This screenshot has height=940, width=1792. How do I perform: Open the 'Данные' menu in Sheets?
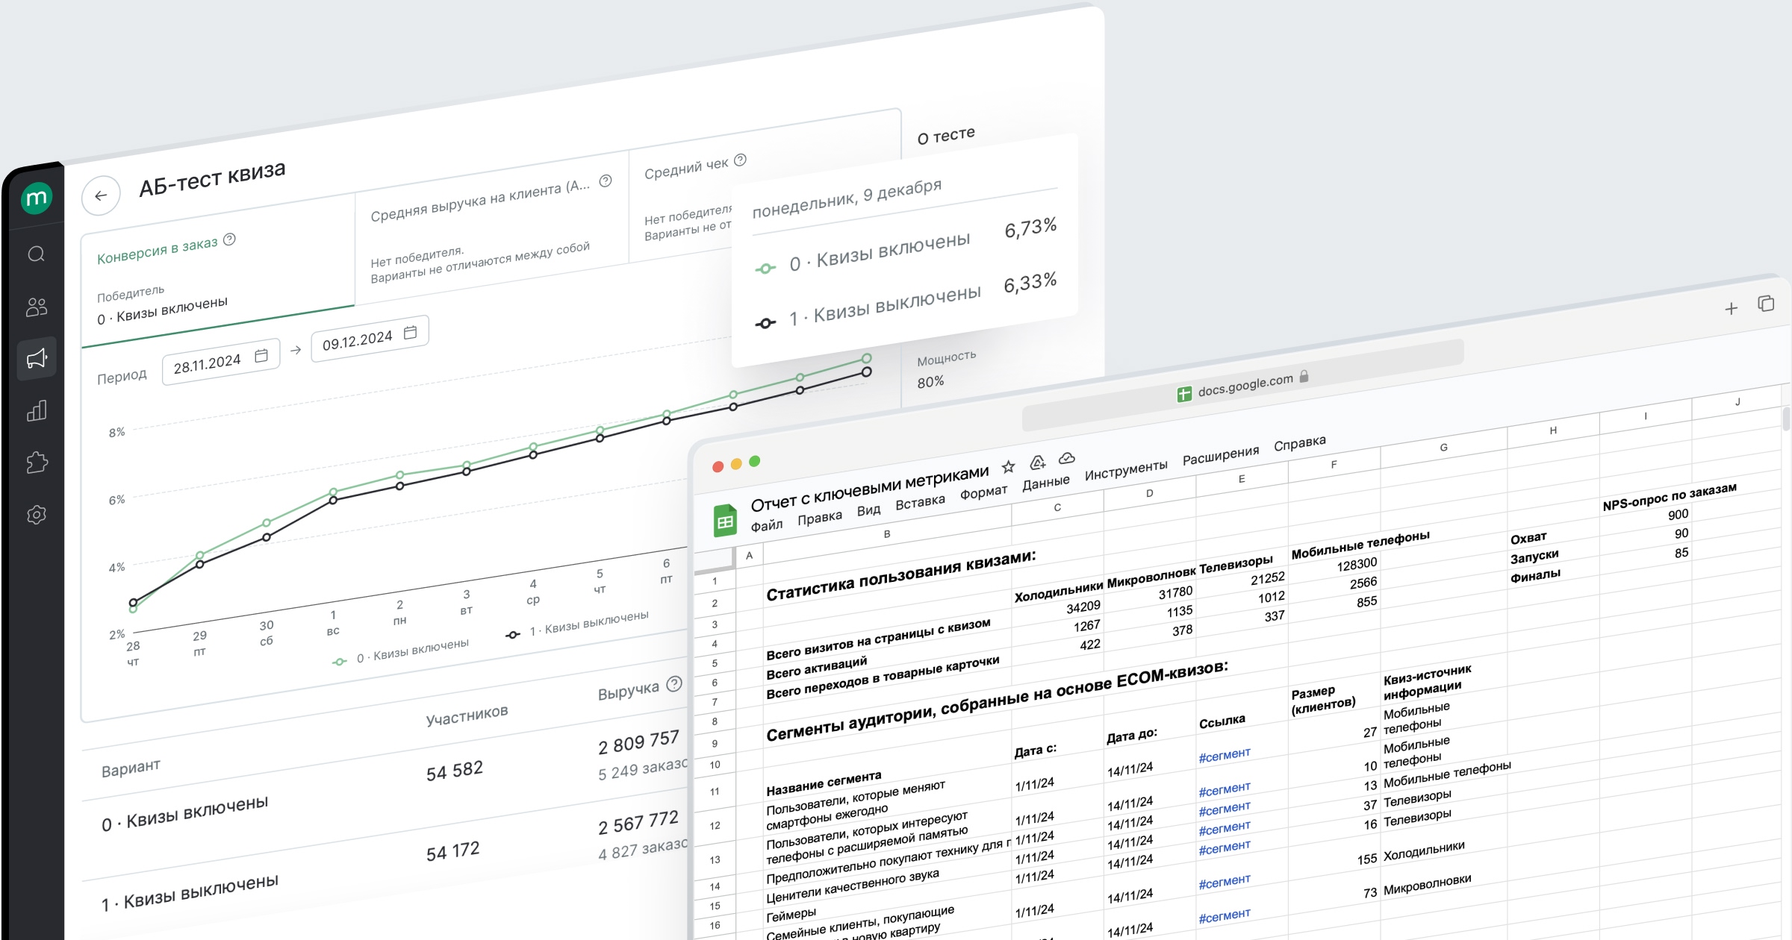point(1046,483)
